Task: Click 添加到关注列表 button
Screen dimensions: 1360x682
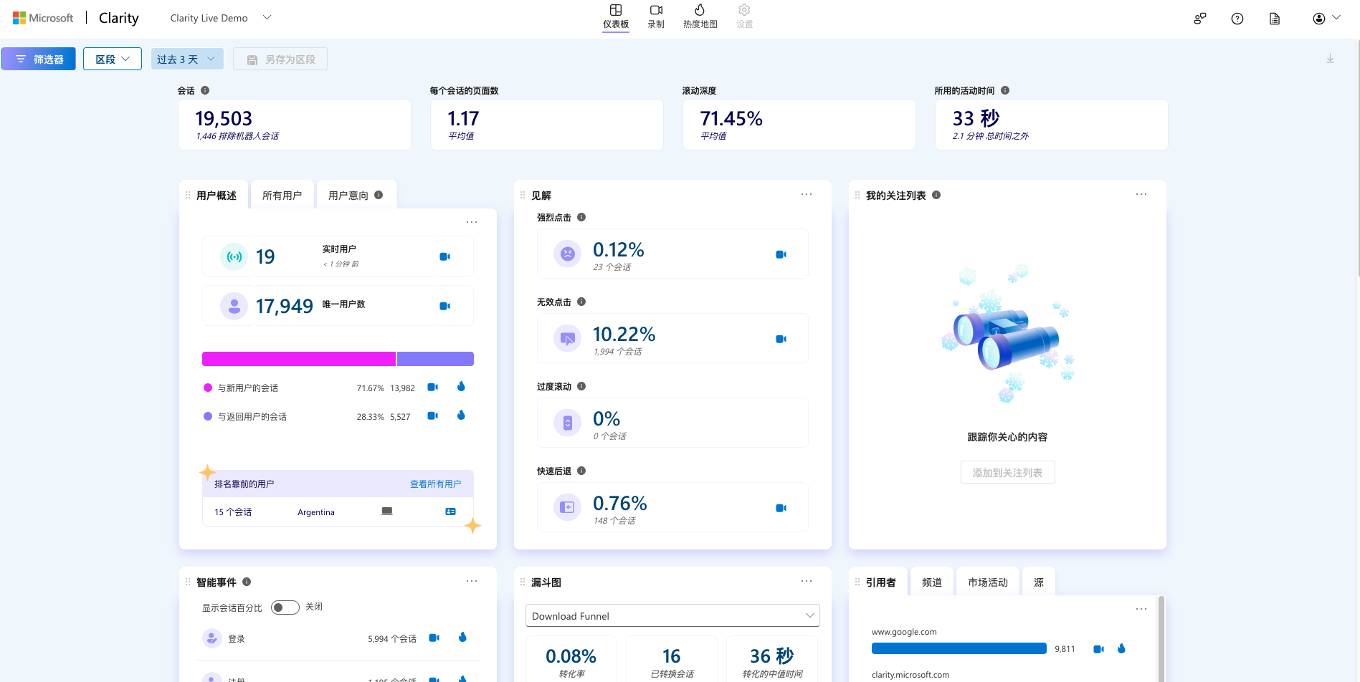Action: point(1007,472)
